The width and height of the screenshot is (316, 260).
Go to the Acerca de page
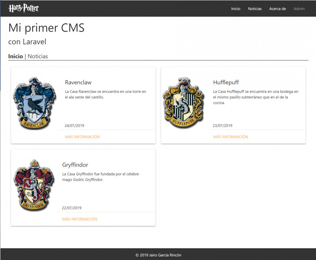(277, 9)
